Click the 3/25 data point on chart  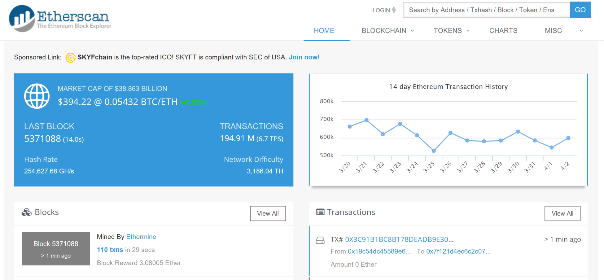tap(434, 151)
